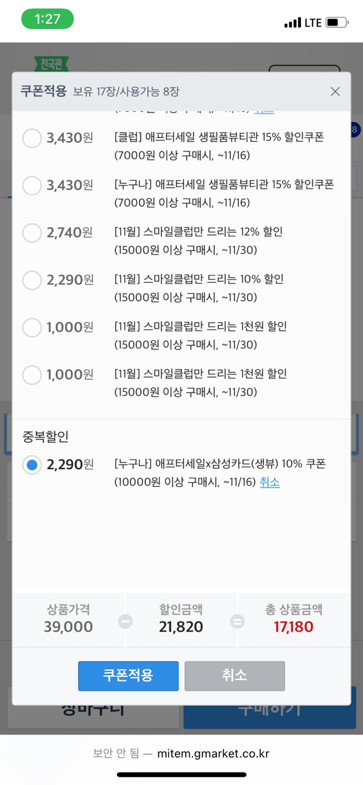363x785 pixels.
Task: Select the first 1천원 할인 1,000원 coupon
Action: point(32,327)
